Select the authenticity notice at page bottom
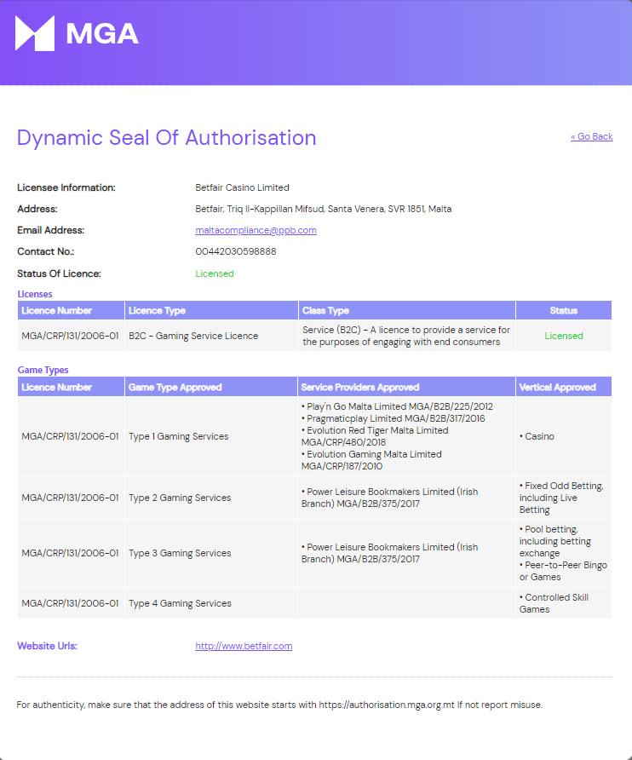This screenshot has width=632, height=760. (279, 705)
